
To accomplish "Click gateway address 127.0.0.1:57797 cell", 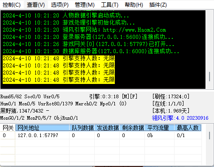I will 42,135.
